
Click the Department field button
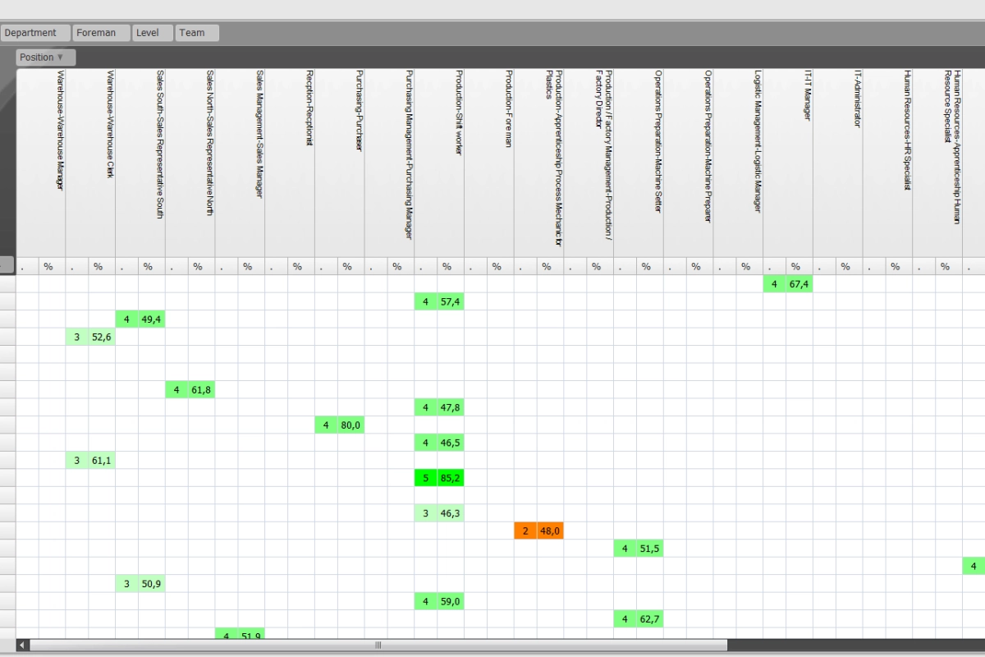pos(34,32)
